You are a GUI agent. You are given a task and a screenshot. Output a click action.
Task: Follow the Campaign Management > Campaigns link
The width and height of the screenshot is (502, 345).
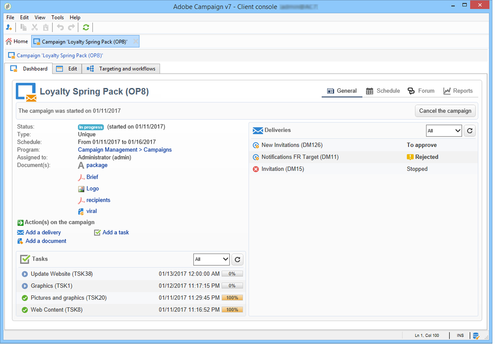[125, 150]
